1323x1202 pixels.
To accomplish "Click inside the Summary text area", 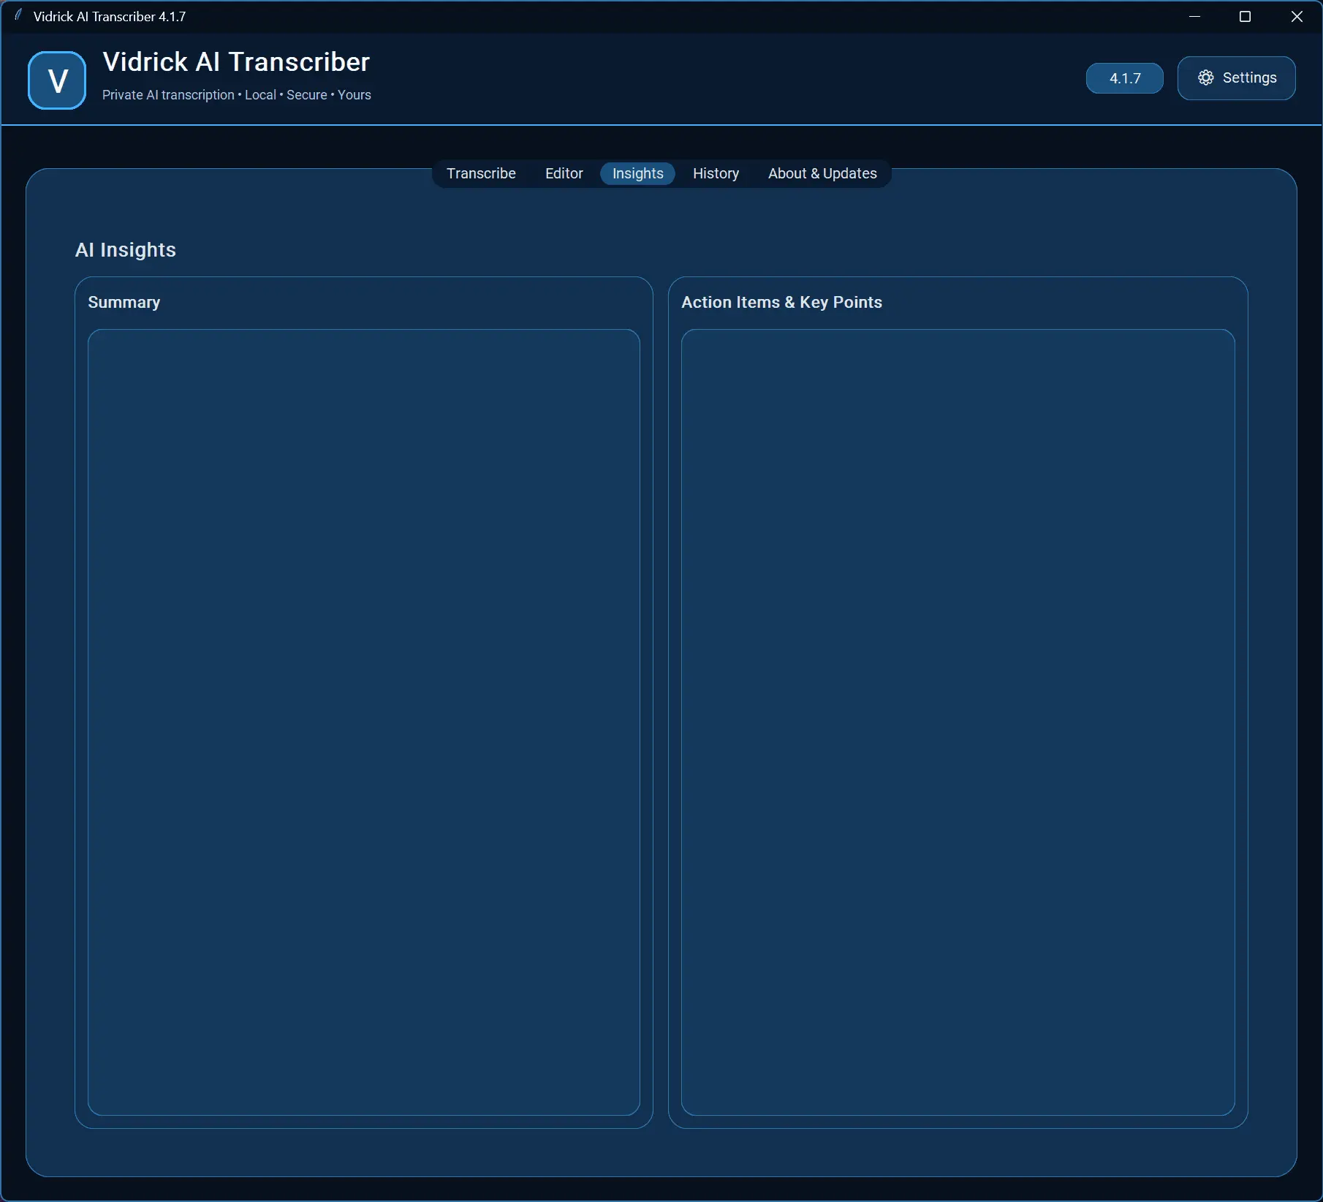I will 364,722.
